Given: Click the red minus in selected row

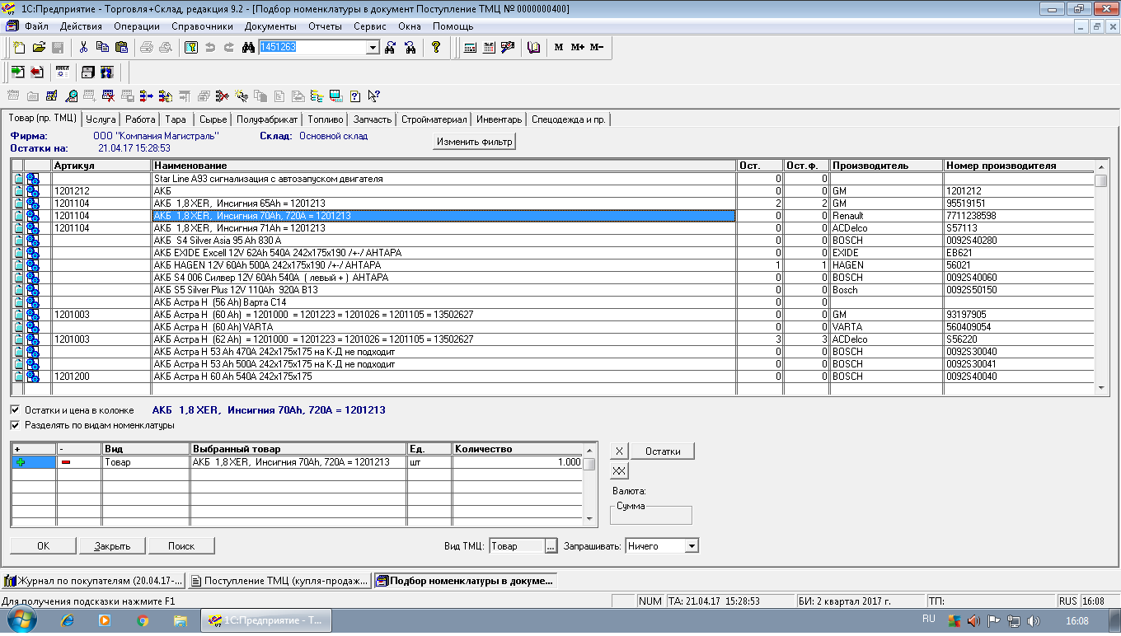Looking at the screenshot, I should (x=66, y=463).
